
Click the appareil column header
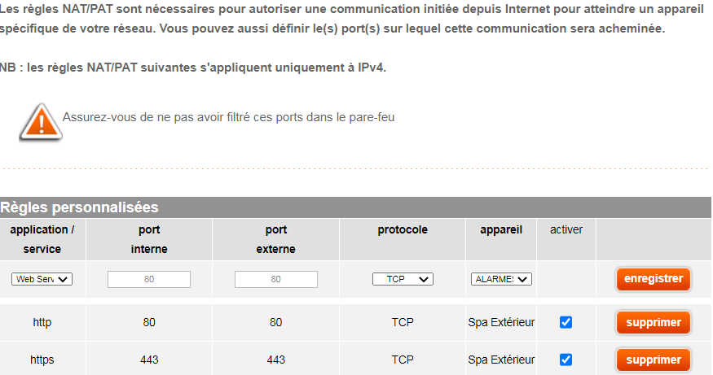pyautogui.click(x=501, y=230)
